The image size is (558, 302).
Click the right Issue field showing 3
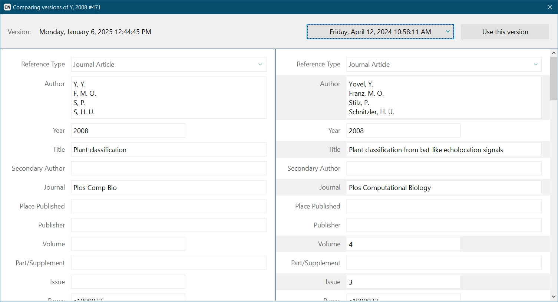(403, 282)
